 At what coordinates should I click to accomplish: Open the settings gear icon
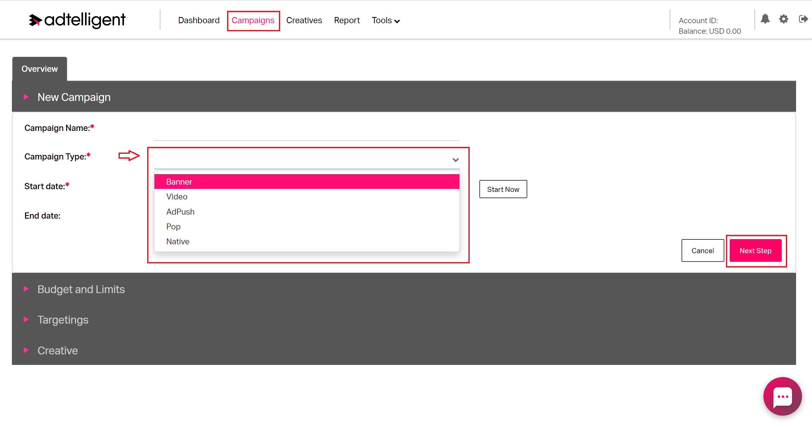784,20
